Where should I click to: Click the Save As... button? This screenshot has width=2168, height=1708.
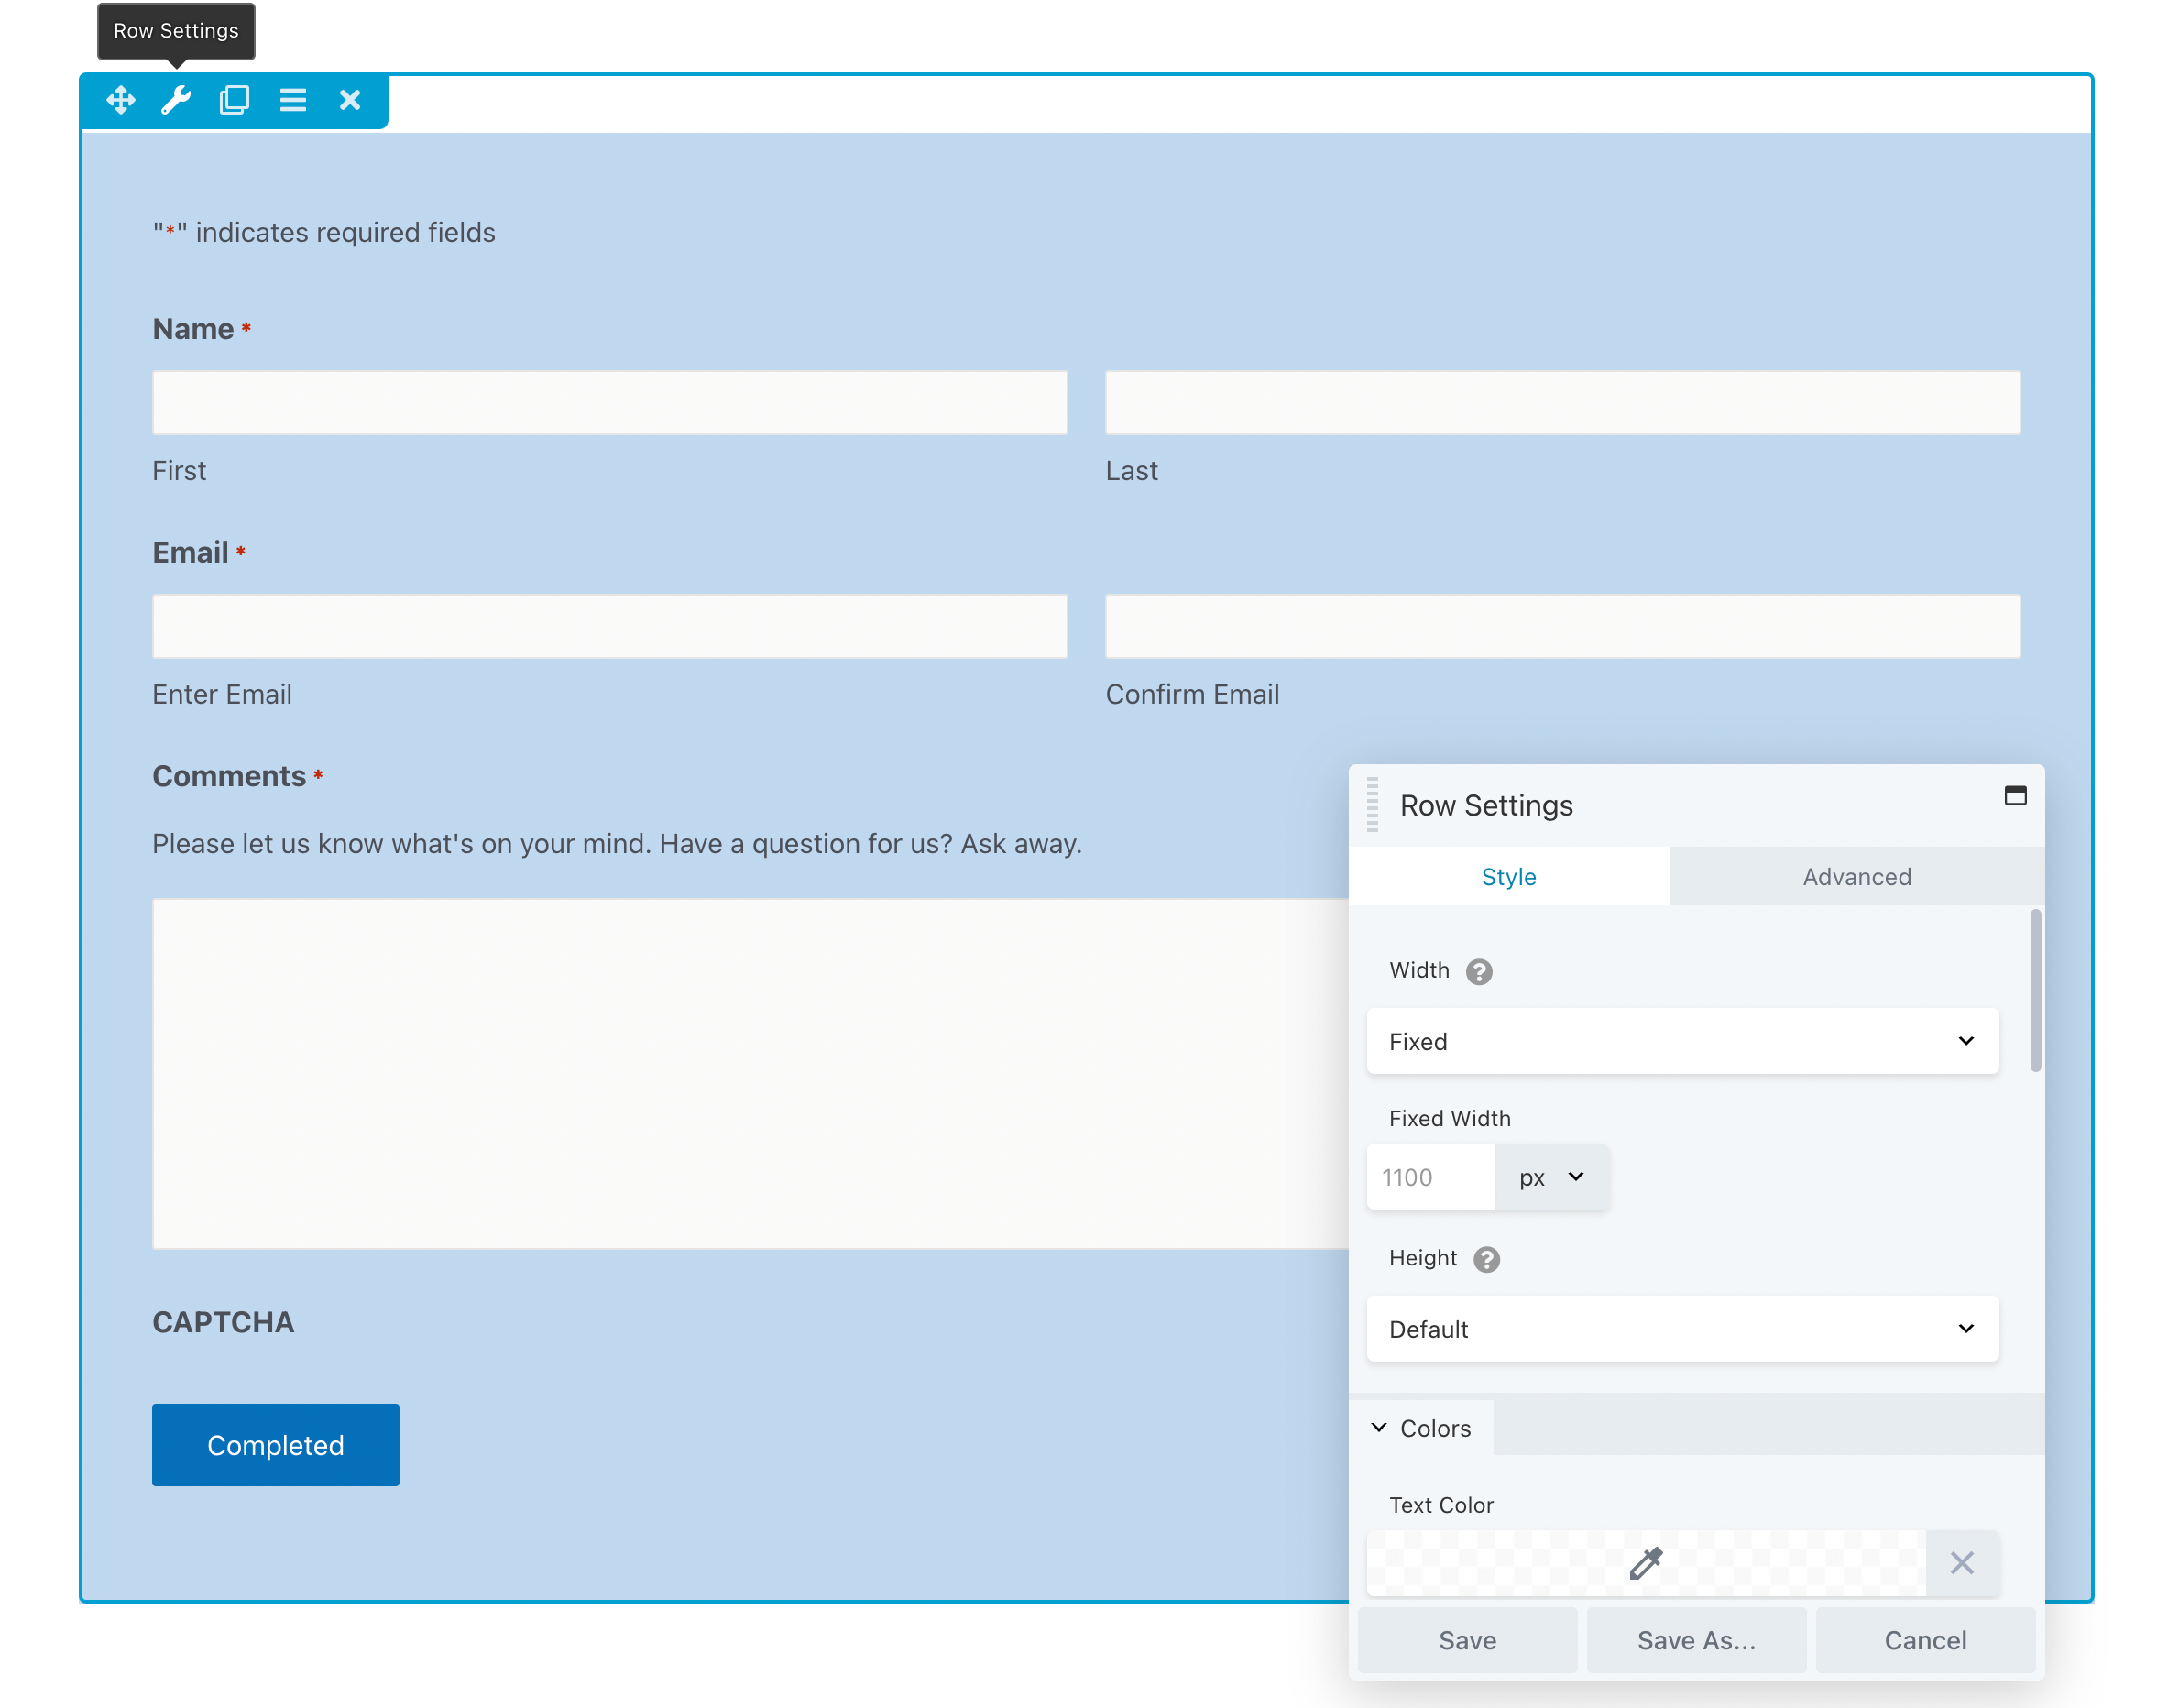[1696, 1640]
